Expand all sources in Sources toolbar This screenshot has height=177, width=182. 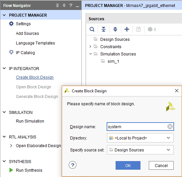pyautogui.click(x=115, y=29)
